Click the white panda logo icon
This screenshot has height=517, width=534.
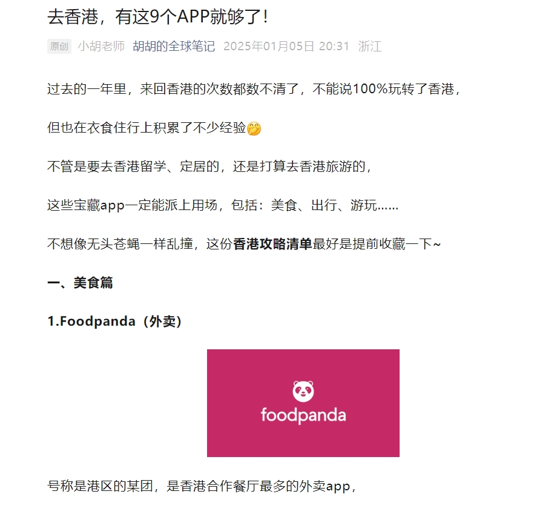[303, 391]
